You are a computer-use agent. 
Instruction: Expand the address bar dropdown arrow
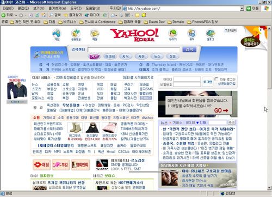pyautogui.click(x=242, y=8)
